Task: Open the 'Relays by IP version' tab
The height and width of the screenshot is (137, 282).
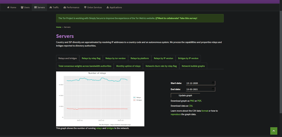Action: tap(164, 58)
